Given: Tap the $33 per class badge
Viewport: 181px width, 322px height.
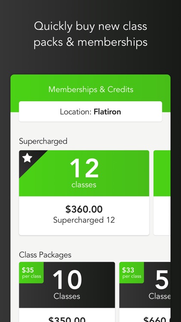Looking at the screenshot, I should 132,273.
